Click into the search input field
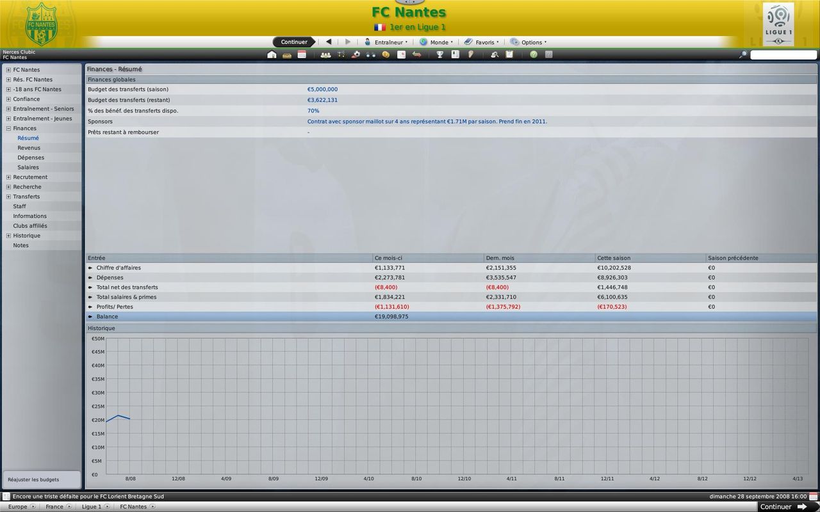Image resolution: width=820 pixels, height=512 pixels. click(x=783, y=55)
